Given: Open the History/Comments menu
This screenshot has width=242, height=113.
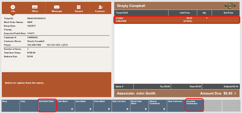Looking at the screenshot, I should coord(158,106).
